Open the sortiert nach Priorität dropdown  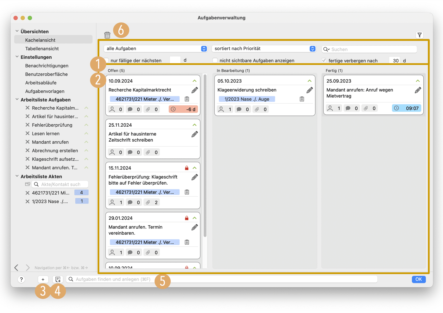(x=264, y=49)
